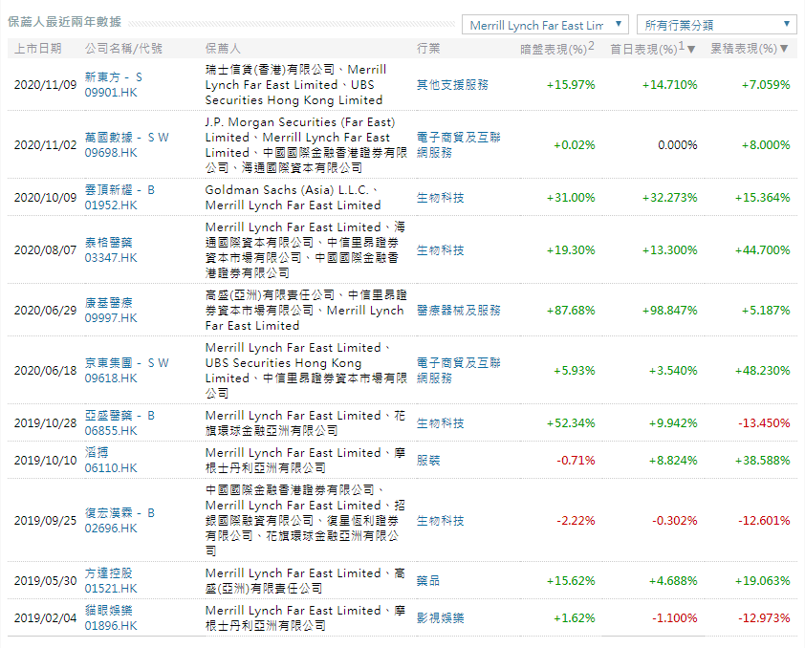
Task: Click the 暗盤表現(%) column header
Action: pos(556,48)
